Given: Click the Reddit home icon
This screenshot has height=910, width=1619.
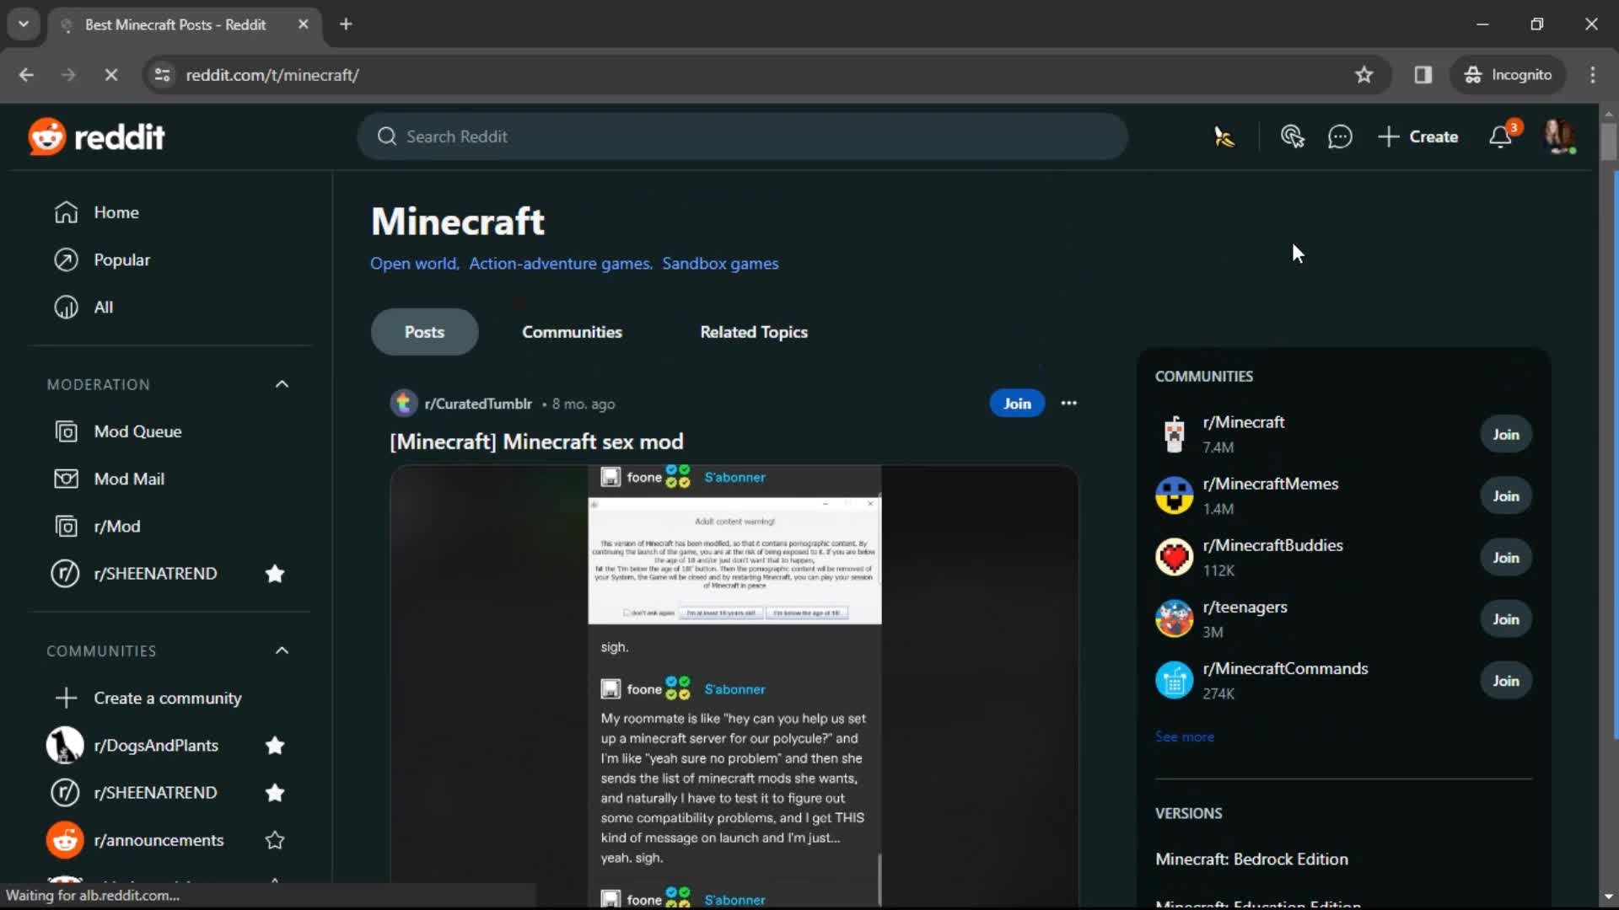Looking at the screenshot, I should (45, 136).
